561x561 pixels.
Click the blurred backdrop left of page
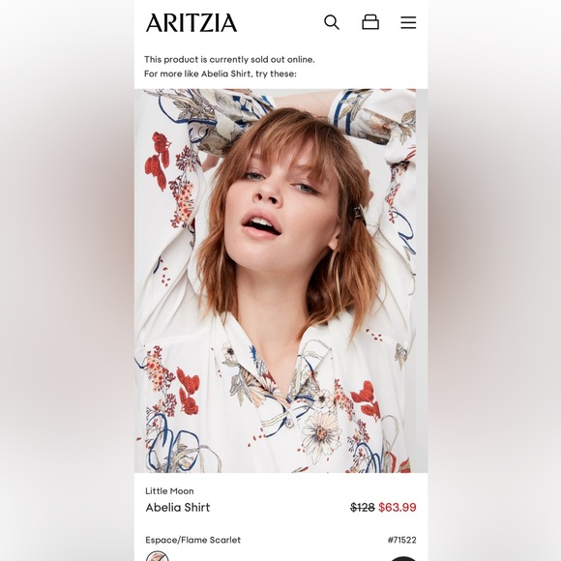coord(67,280)
